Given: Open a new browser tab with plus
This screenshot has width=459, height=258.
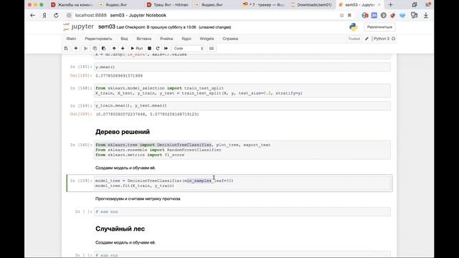Looking at the screenshot, I should coord(390,5).
